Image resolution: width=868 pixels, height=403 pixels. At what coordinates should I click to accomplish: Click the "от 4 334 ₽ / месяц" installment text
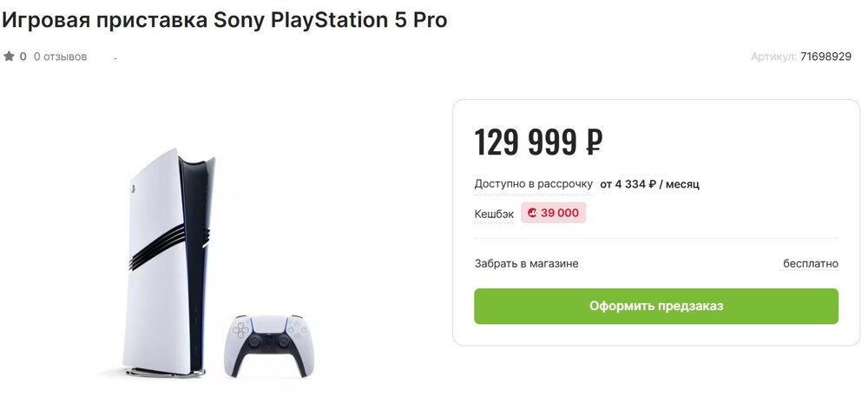click(649, 184)
